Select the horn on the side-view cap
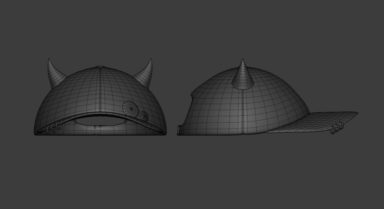This screenshot has height=209, width=384. pyautogui.click(x=243, y=75)
